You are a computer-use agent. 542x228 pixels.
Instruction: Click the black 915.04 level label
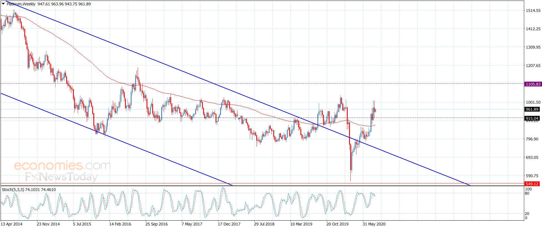532,118
